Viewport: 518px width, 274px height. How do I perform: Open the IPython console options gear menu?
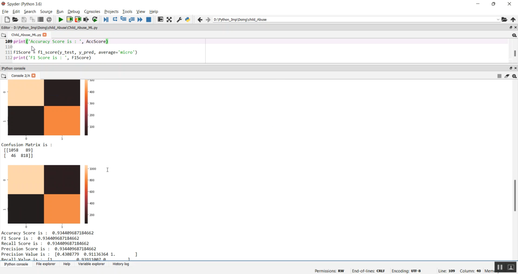coord(514,76)
